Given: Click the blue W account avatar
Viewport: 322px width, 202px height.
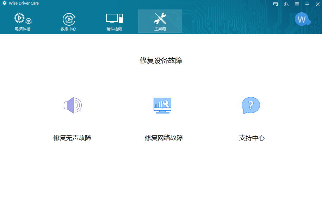Looking at the screenshot, I should coord(302,20).
